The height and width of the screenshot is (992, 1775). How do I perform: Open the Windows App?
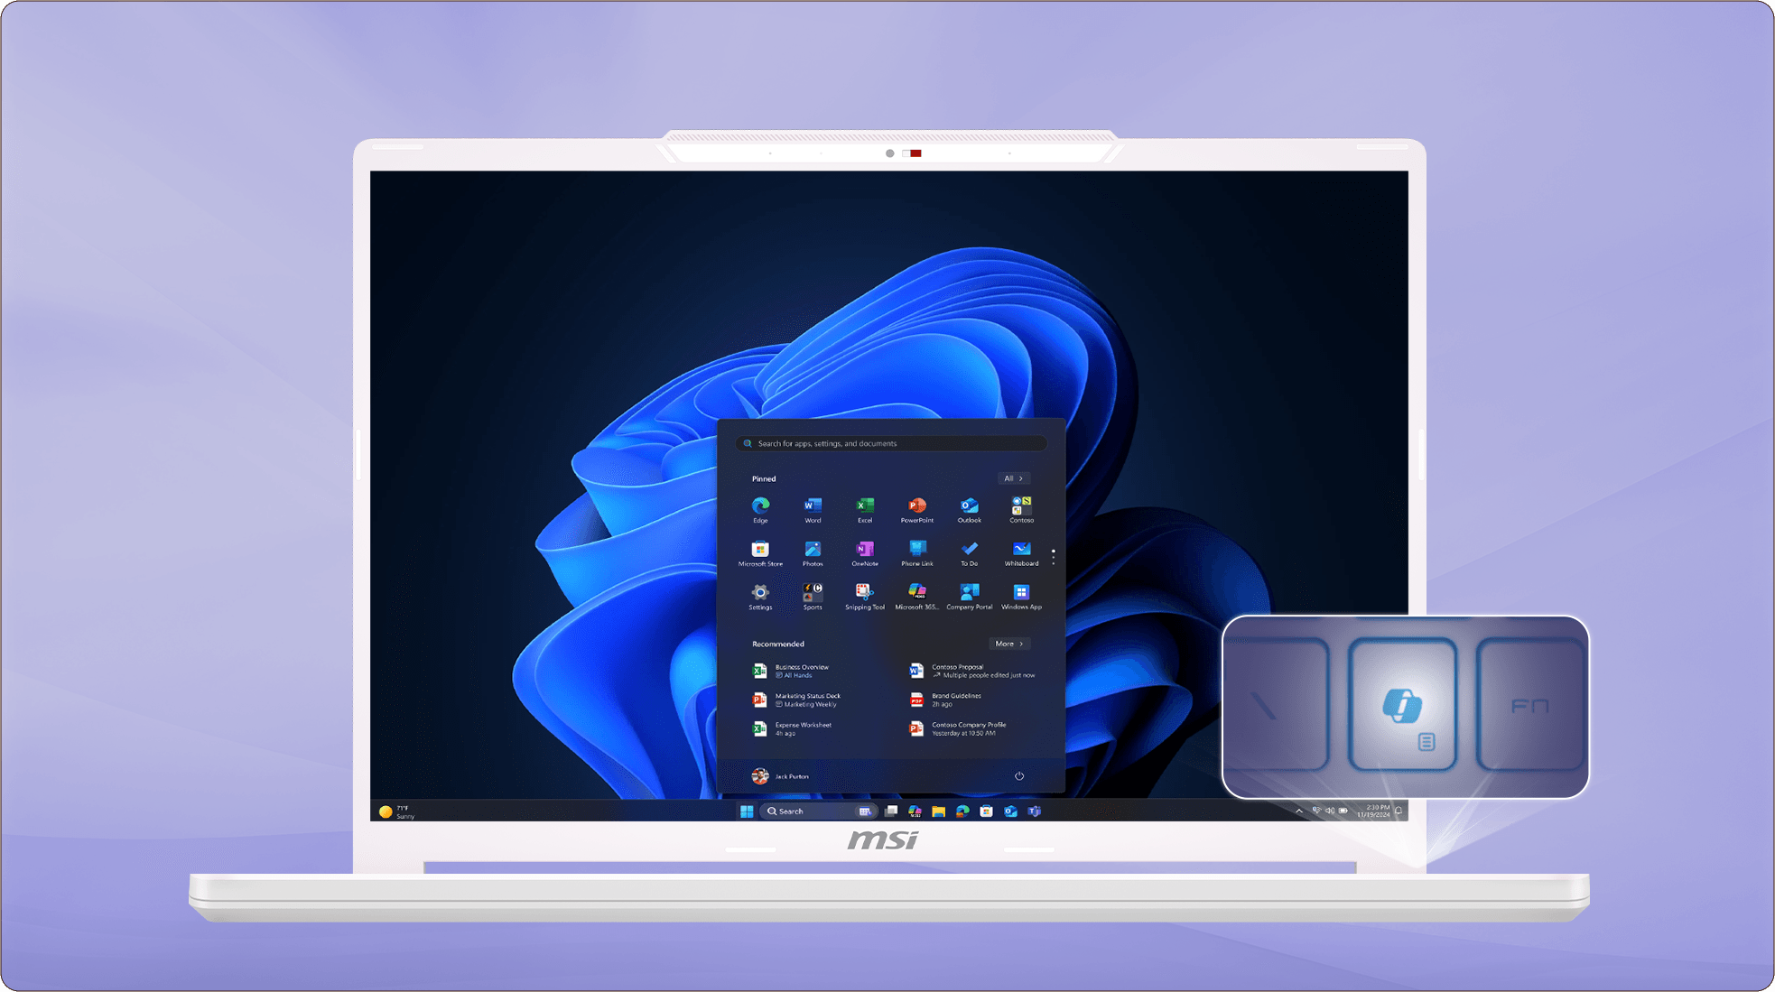click(1021, 597)
